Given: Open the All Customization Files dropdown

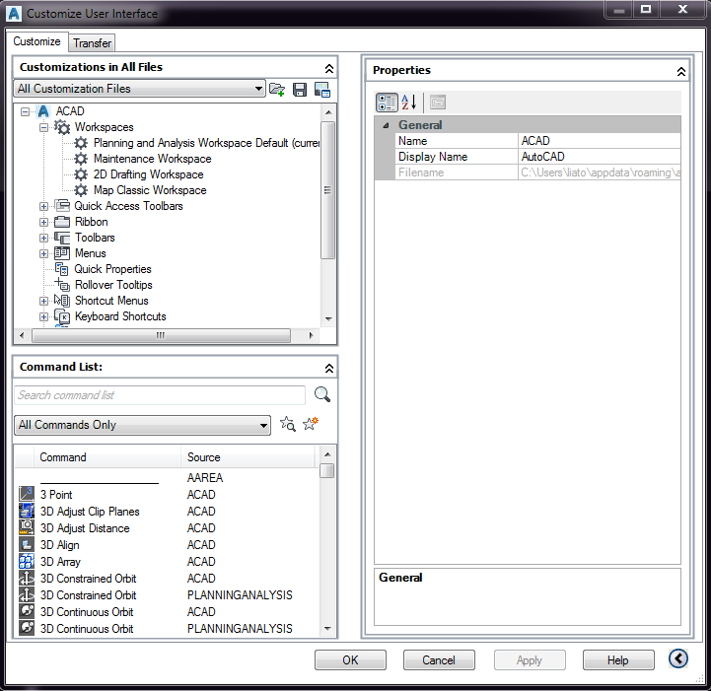Looking at the screenshot, I should pyautogui.click(x=139, y=89).
